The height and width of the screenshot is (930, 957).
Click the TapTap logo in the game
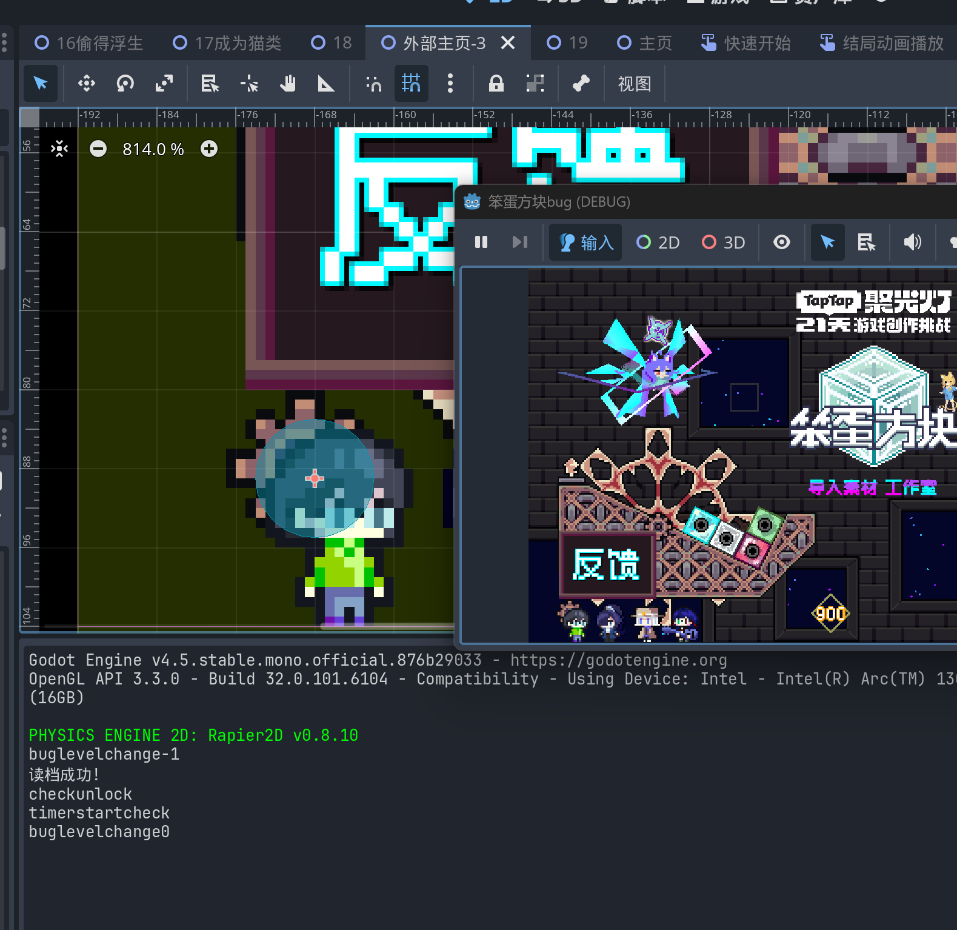829,301
